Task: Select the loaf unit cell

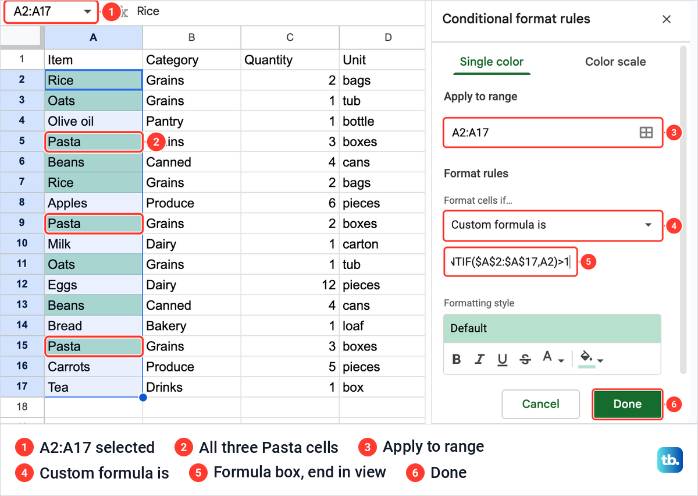Action: click(x=382, y=325)
